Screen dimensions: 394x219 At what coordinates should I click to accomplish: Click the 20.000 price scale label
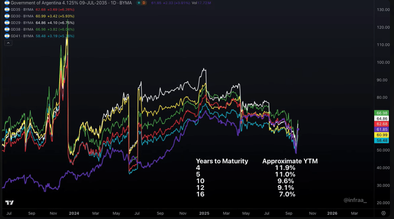383,203
